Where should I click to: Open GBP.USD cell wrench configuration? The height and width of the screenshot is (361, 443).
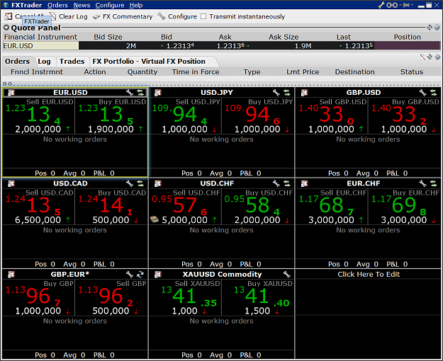click(422, 92)
